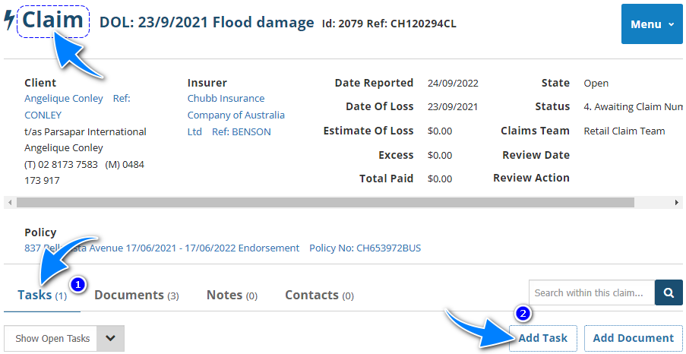Click the lightning bolt Claim icon
Viewport: 686px width, 354px height.
click(x=10, y=21)
